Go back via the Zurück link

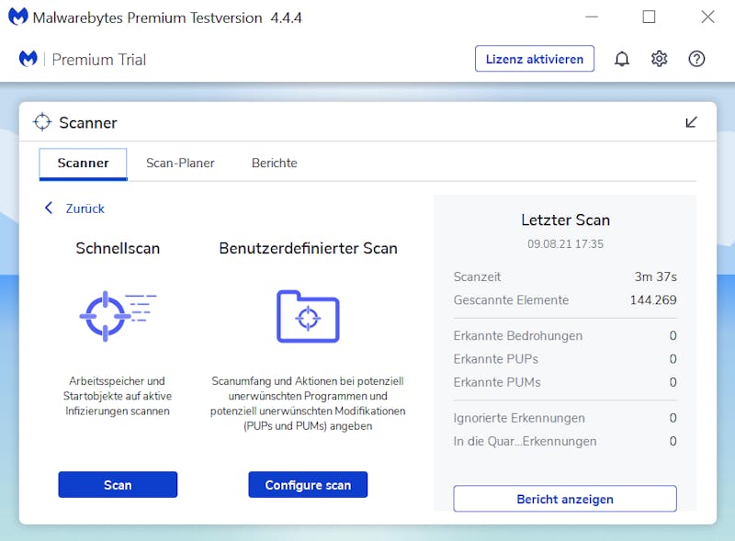click(85, 209)
